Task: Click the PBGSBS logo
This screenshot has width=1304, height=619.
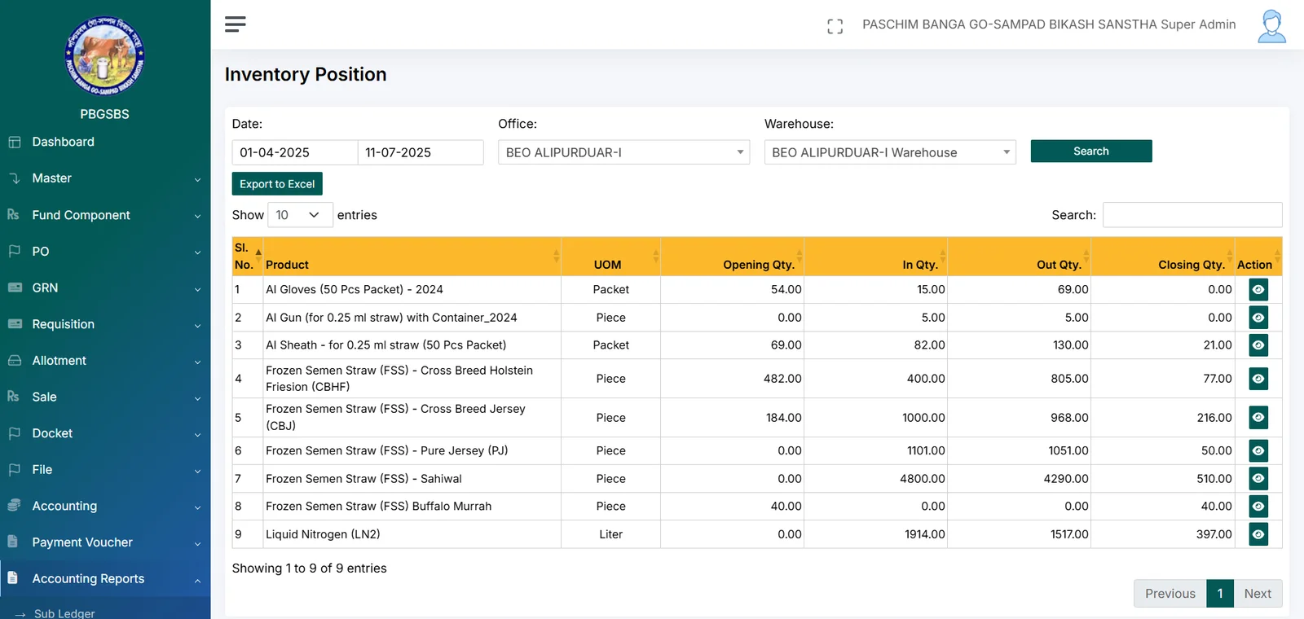Action: (x=104, y=57)
